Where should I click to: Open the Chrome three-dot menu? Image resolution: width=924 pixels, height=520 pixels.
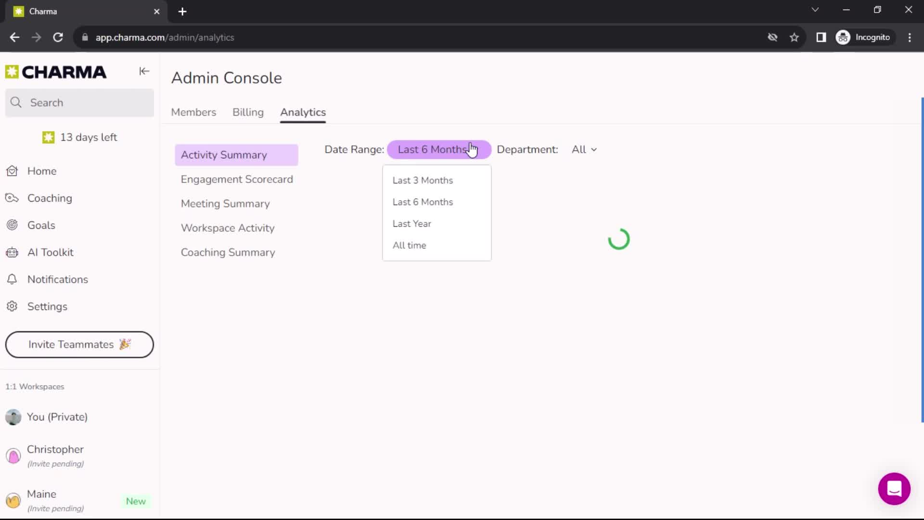[x=910, y=37]
